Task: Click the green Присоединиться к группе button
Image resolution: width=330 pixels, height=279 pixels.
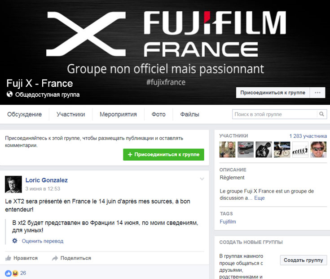Action: tap(163, 155)
